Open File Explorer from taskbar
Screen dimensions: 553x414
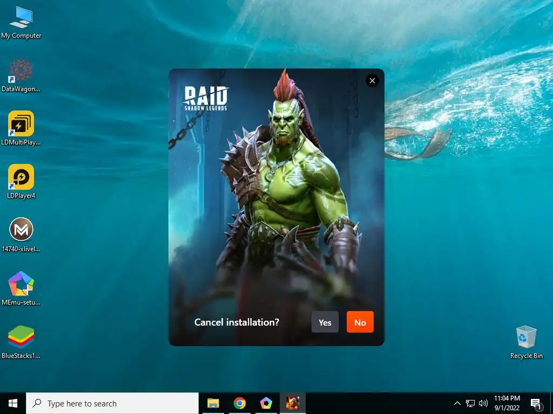pos(213,403)
